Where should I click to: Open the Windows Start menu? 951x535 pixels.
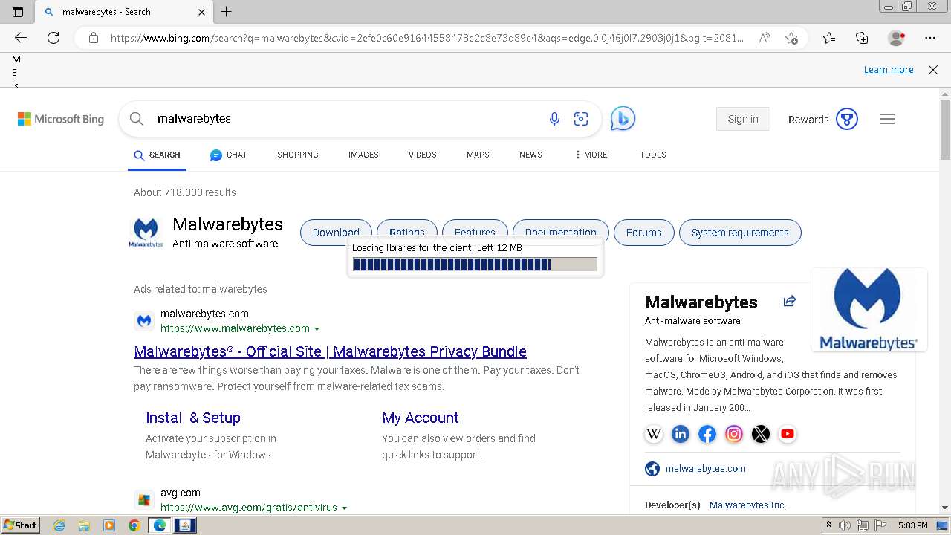[x=21, y=525]
